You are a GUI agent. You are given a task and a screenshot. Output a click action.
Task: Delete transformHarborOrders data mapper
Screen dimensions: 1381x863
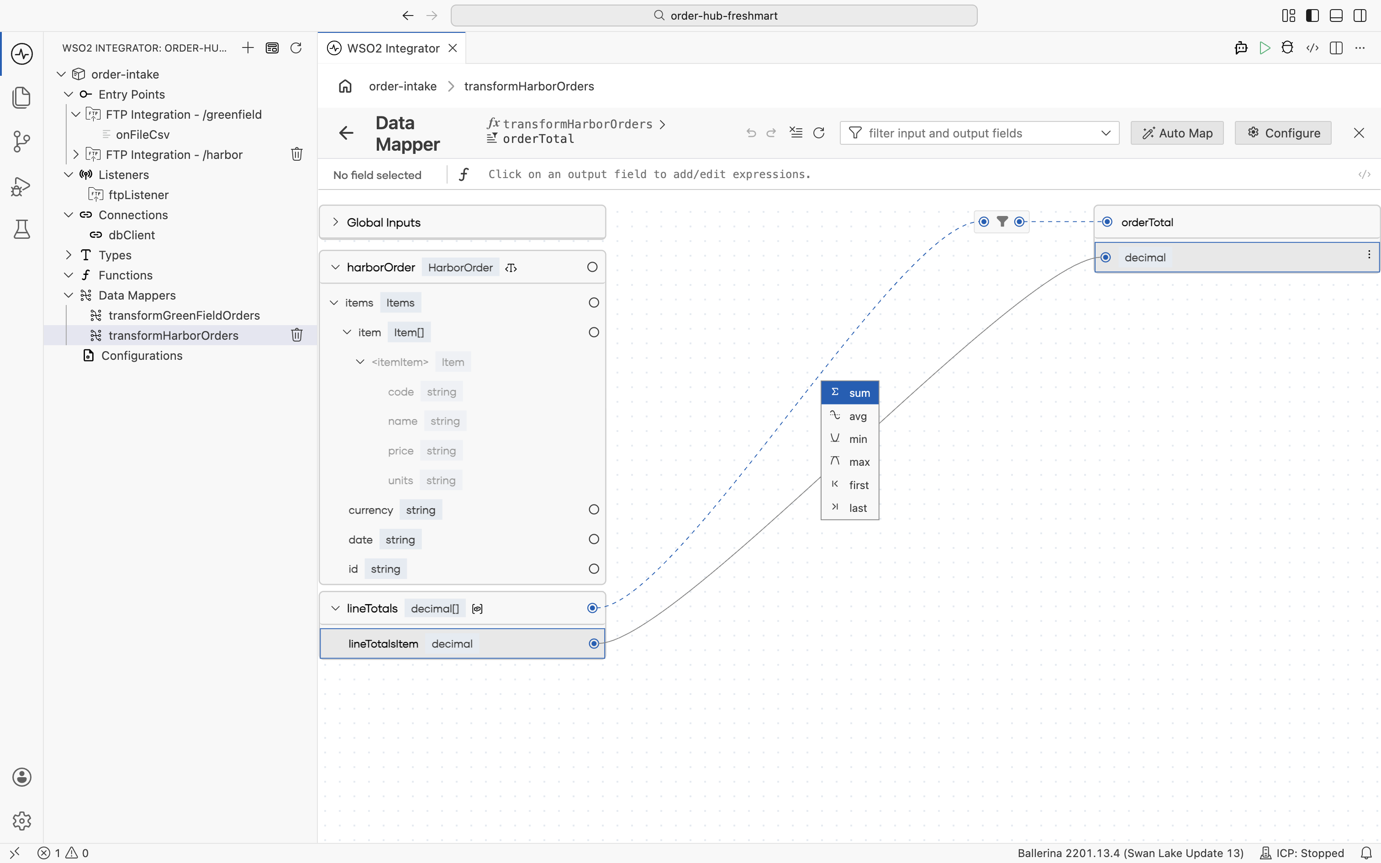[297, 335]
